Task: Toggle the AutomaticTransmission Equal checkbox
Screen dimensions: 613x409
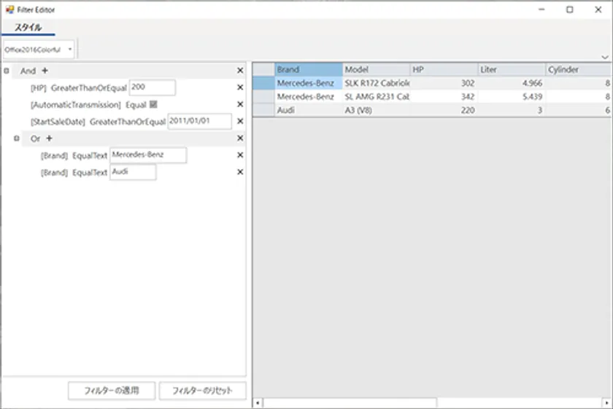Action: pos(153,104)
